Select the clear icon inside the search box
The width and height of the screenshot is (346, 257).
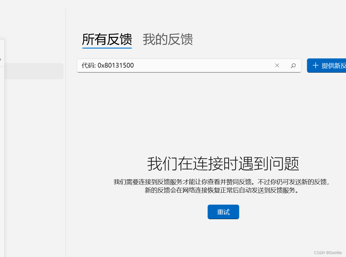click(x=277, y=65)
